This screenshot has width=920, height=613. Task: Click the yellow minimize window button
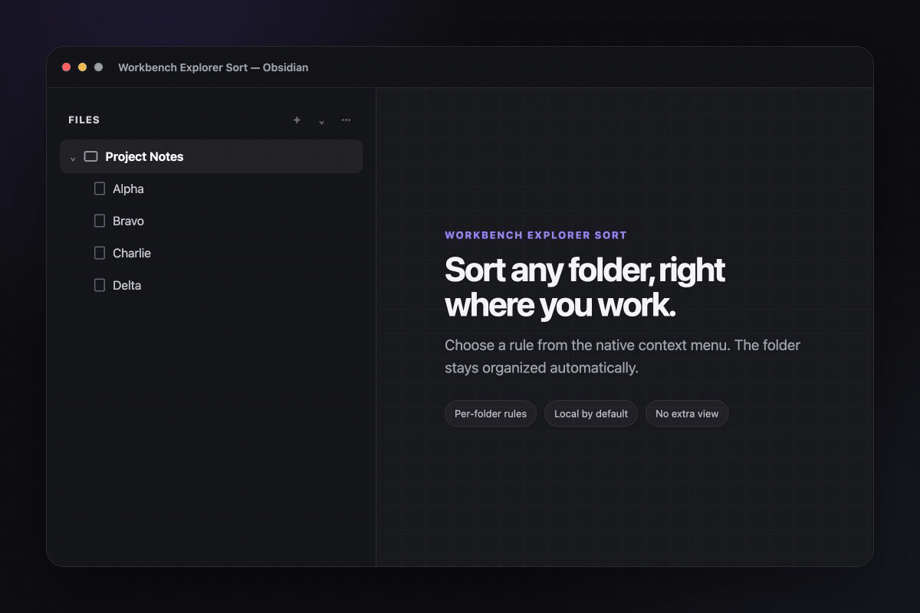tap(83, 67)
